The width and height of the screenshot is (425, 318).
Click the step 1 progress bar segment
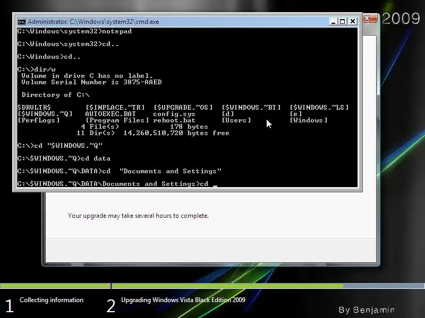pos(55,286)
